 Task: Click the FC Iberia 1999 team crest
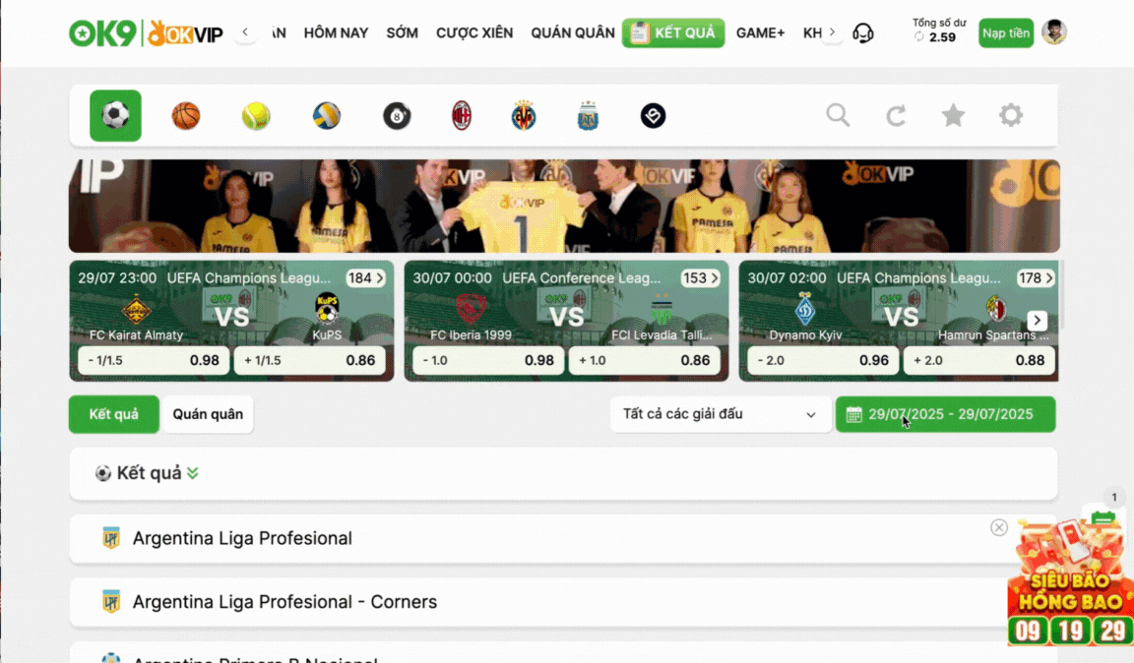pyautogui.click(x=471, y=310)
